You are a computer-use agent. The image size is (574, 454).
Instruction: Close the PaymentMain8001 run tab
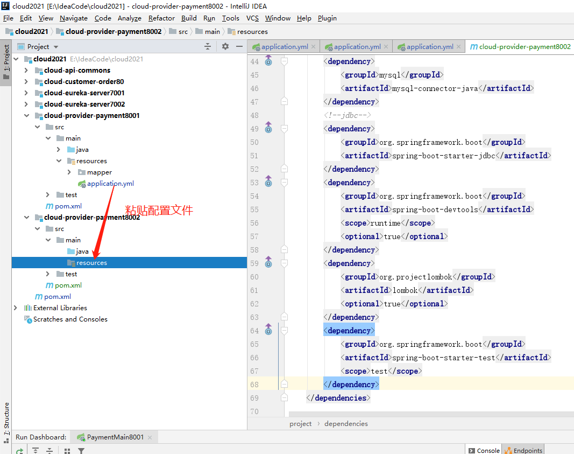(x=150, y=437)
